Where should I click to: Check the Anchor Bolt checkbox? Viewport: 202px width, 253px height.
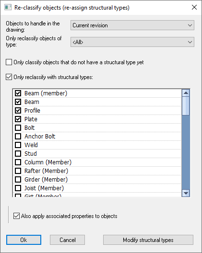point(18,137)
